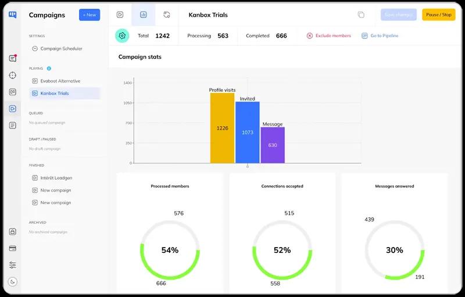Image resolution: width=465 pixels, height=297 pixels.
Task: Click the blue Invited bar
Action: [248, 133]
